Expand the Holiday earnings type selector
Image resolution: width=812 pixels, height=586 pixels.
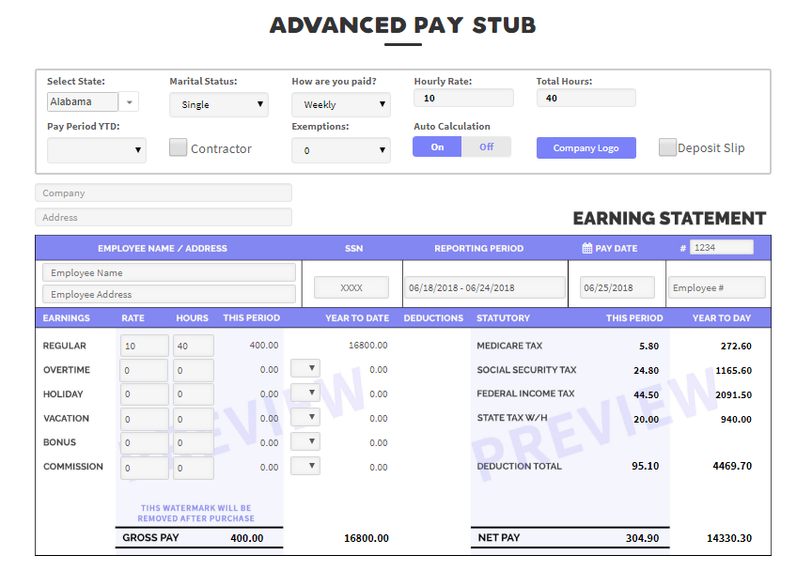point(304,393)
